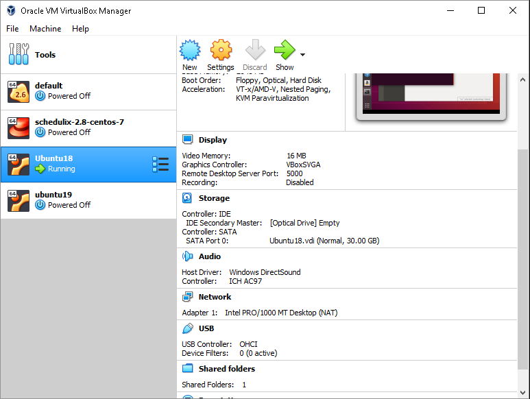The image size is (530, 399).
Task: Click the Ubuntu18.vdi disk entry text
Action: 324,241
